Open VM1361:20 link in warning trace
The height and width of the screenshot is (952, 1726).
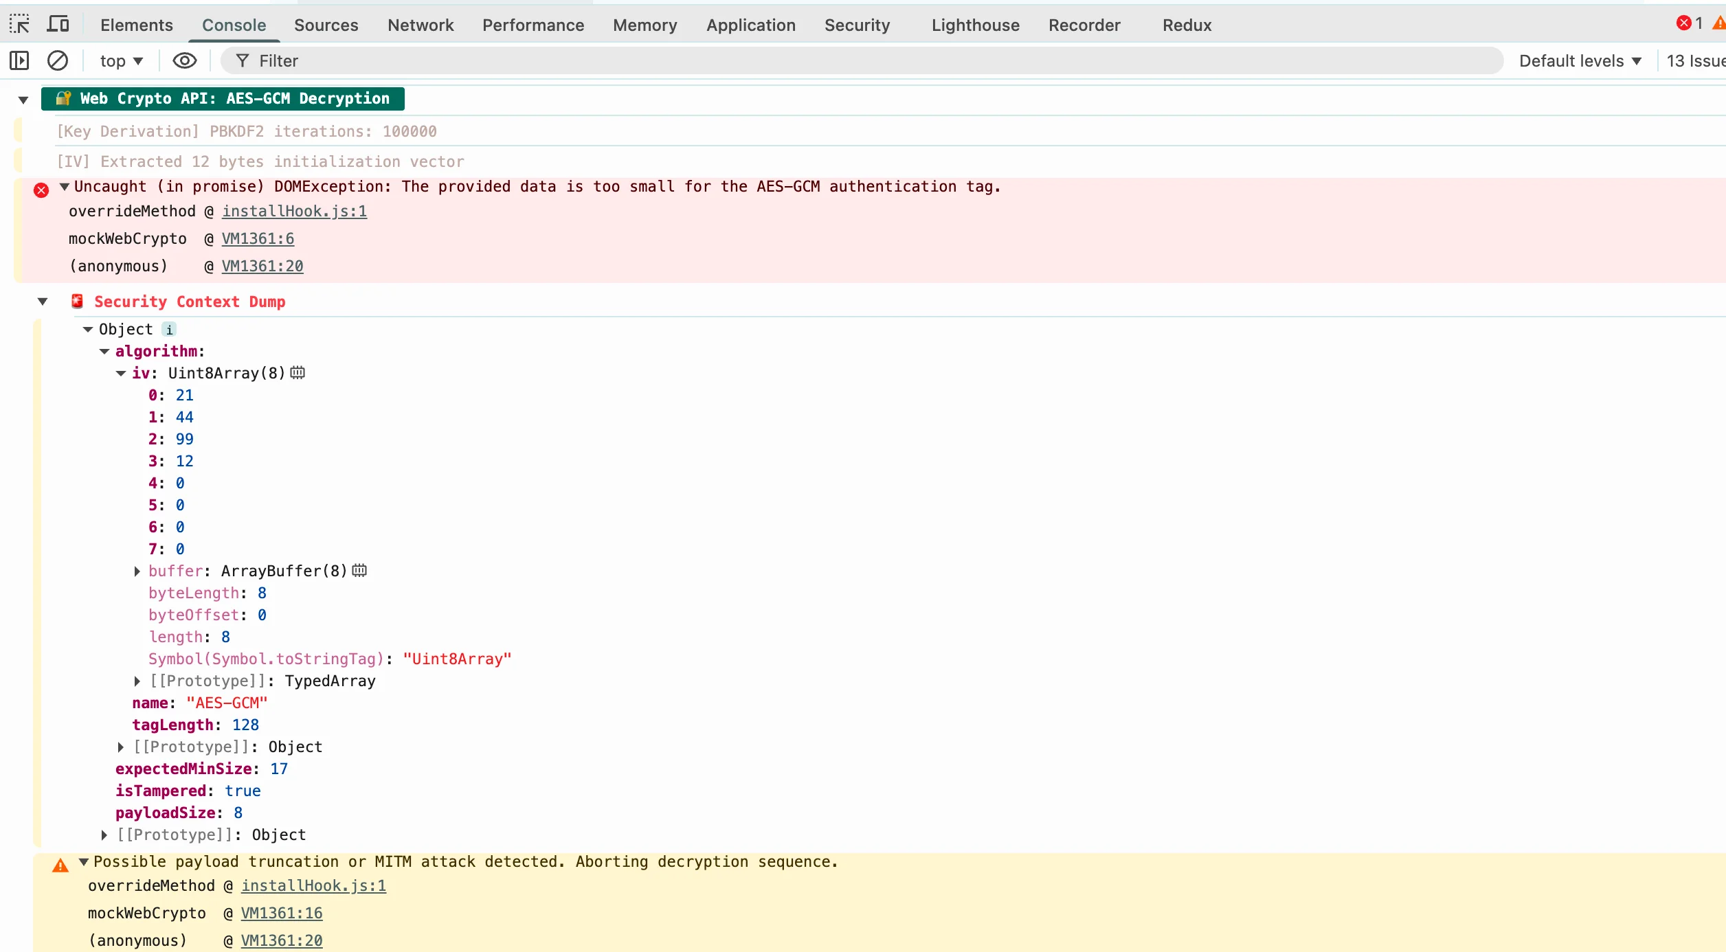click(x=282, y=941)
